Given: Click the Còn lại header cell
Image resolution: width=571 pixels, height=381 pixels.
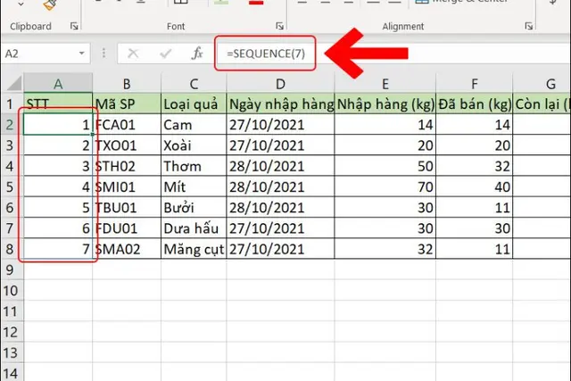Looking at the screenshot, I should pyautogui.click(x=542, y=104).
